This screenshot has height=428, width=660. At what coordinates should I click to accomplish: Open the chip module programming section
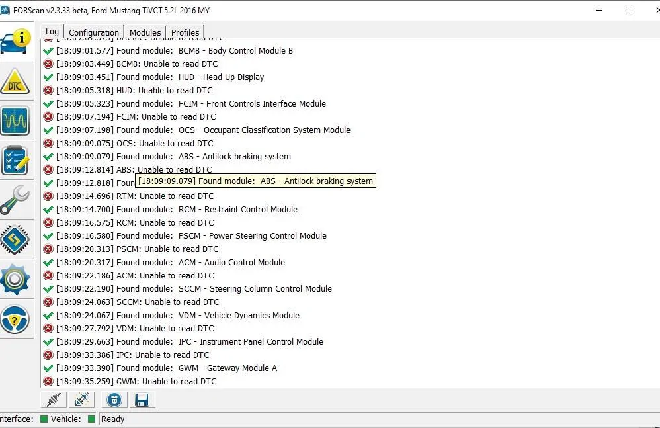15,239
